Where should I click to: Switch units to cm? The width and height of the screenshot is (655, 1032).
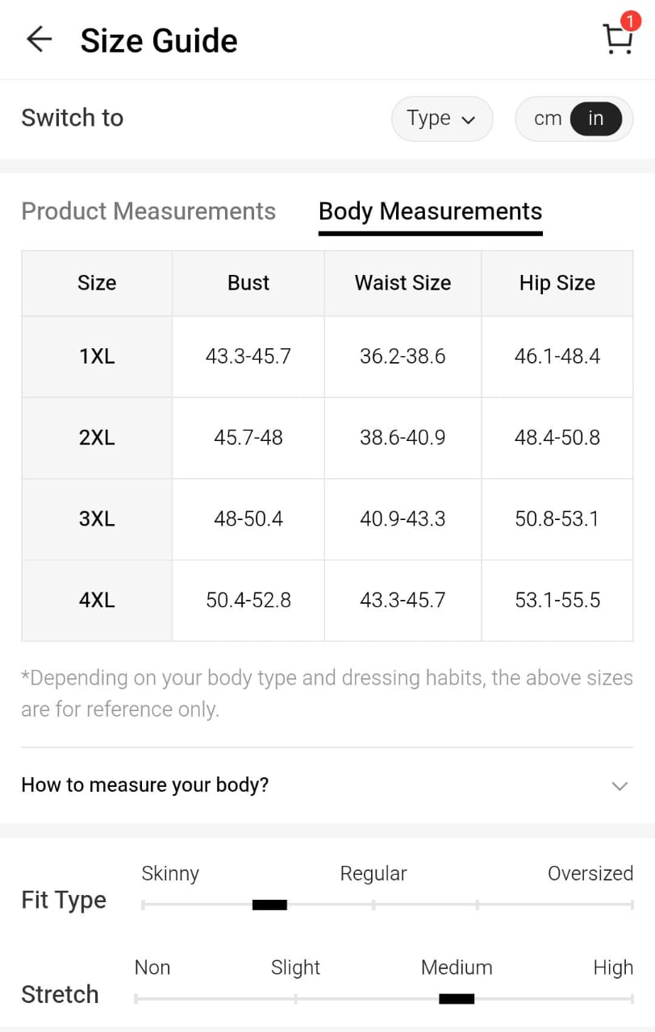pyautogui.click(x=548, y=119)
